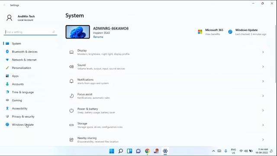This screenshot has width=277, height=156.
Task: Click the Sound speaker icon
Action: [x=71, y=67]
